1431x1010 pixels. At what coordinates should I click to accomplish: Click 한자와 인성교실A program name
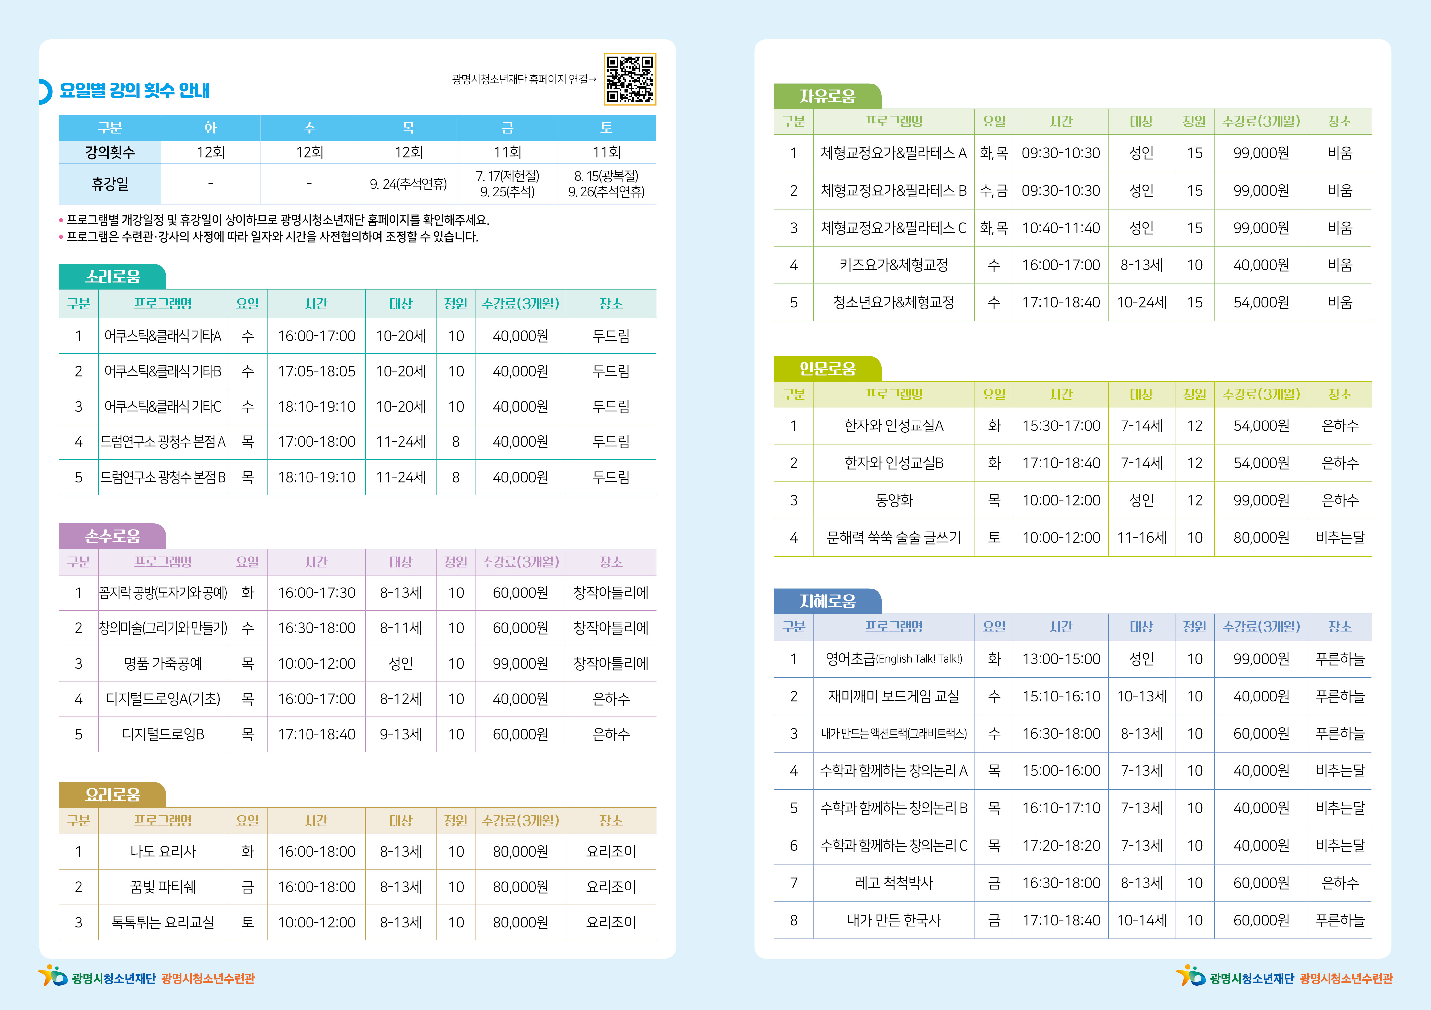pyautogui.click(x=894, y=426)
